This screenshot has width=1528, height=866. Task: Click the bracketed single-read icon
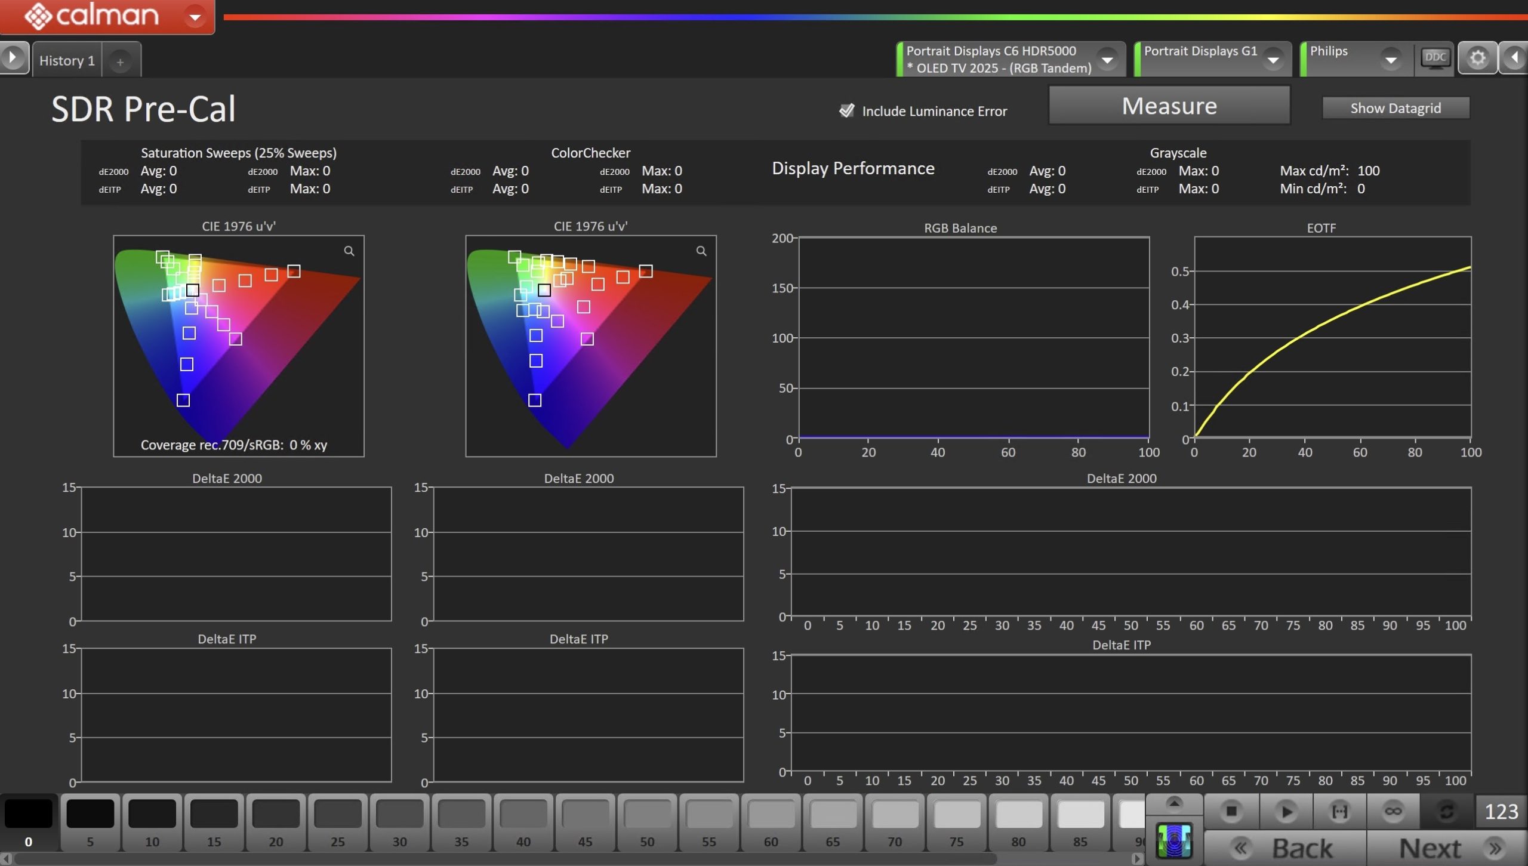1339,811
